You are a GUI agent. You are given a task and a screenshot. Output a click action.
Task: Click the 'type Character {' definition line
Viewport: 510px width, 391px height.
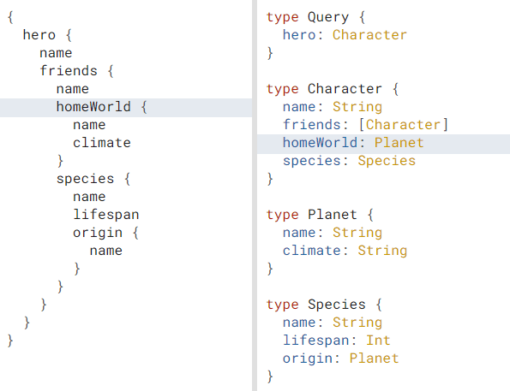tap(333, 89)
